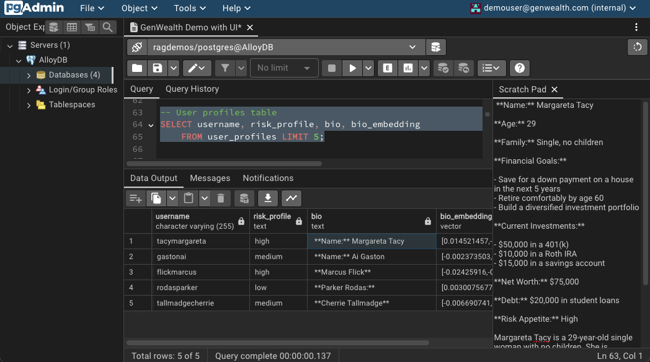Toggle the connection status icon

point(137,47)
